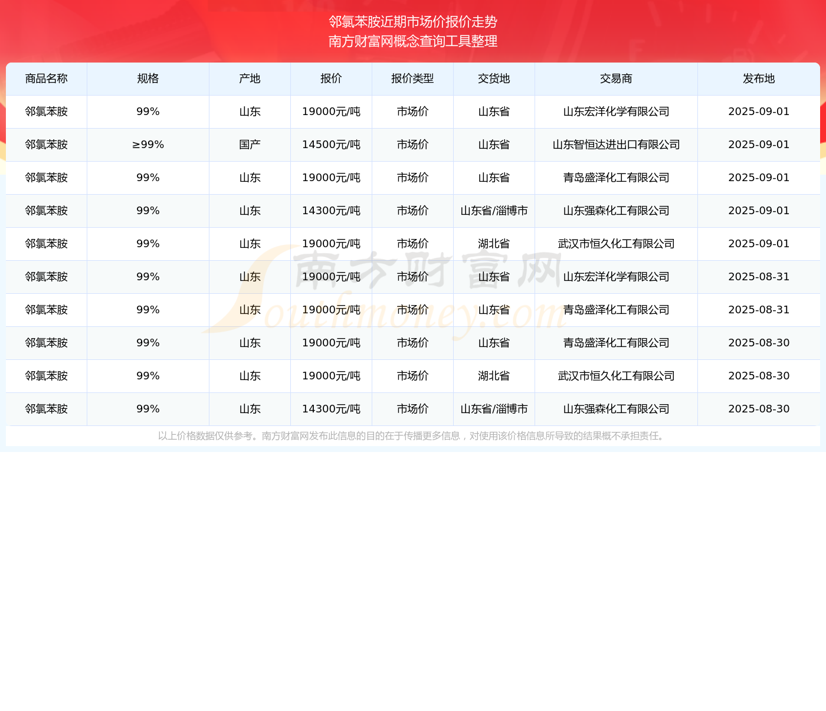Click the 报价 column header
Image resolution: width=826 pixels, height=711 pixels.
[332, 78]
